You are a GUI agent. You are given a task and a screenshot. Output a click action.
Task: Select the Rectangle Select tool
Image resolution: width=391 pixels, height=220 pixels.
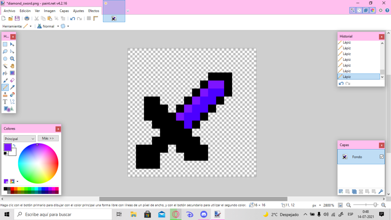pyautogui.click(x=5, y=44)
